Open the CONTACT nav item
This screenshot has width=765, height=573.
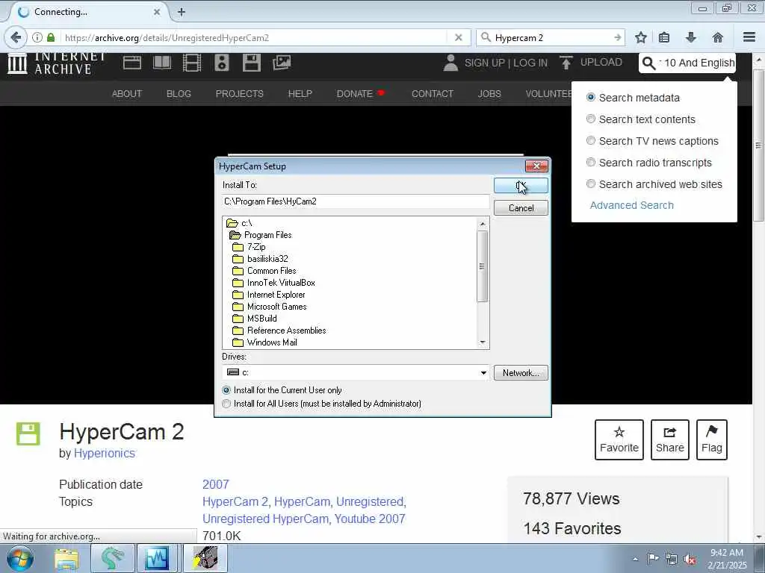pyautogui.click(x=433, y=93)
